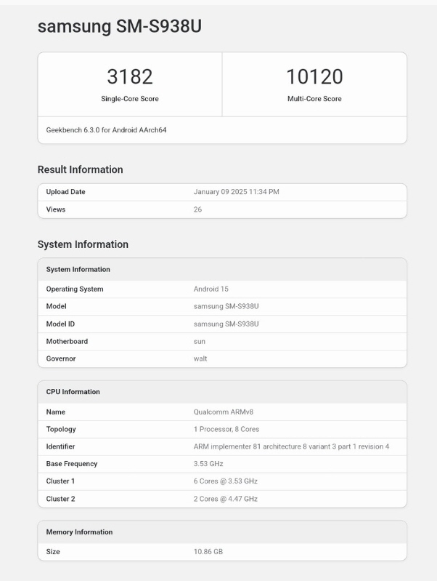This screenshot has height=581, width=437.
Task: Click the Motherboard row label
Action: pyautogui.click(x=67, y=341)
